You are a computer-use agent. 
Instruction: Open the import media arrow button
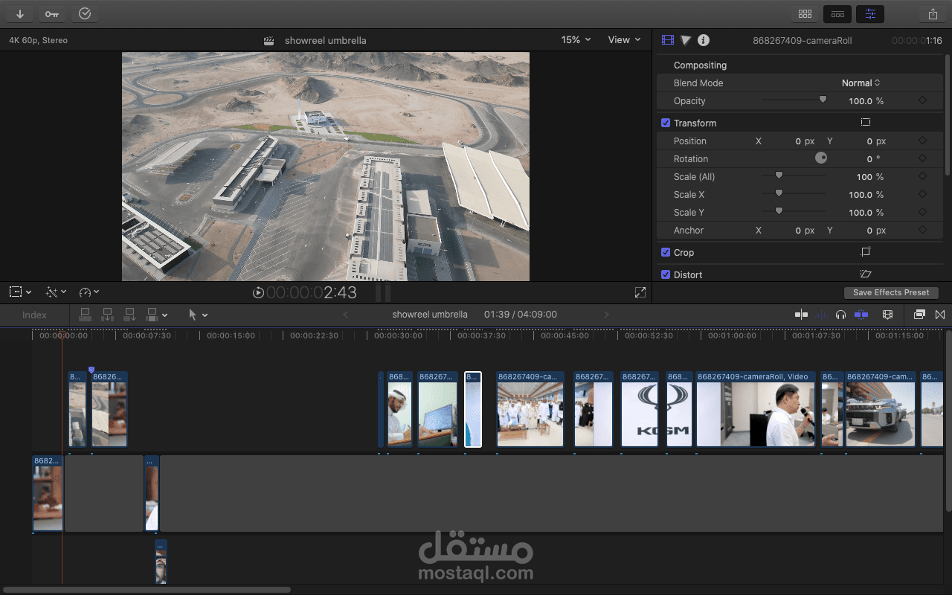[19, 13]
